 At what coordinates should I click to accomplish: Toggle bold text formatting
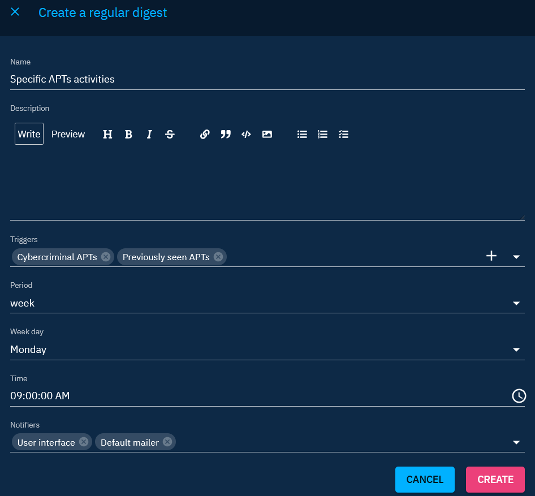(x=128, y=134)
